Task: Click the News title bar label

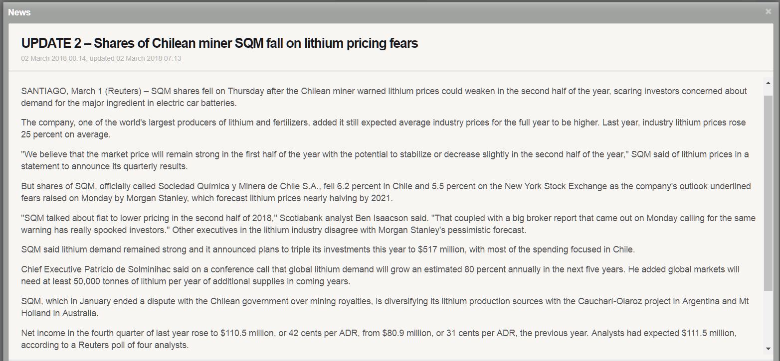Action: pos(19,12)
